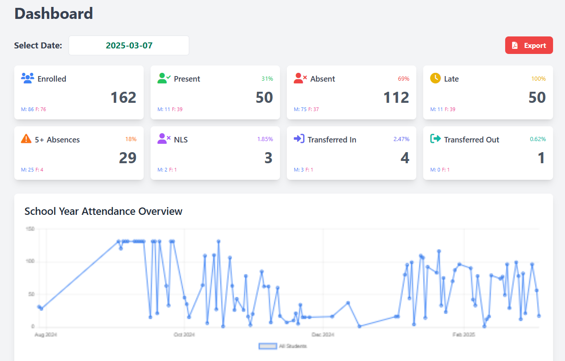Click the yellow Late clock icon
565x361 pixels.
(435, 78)
